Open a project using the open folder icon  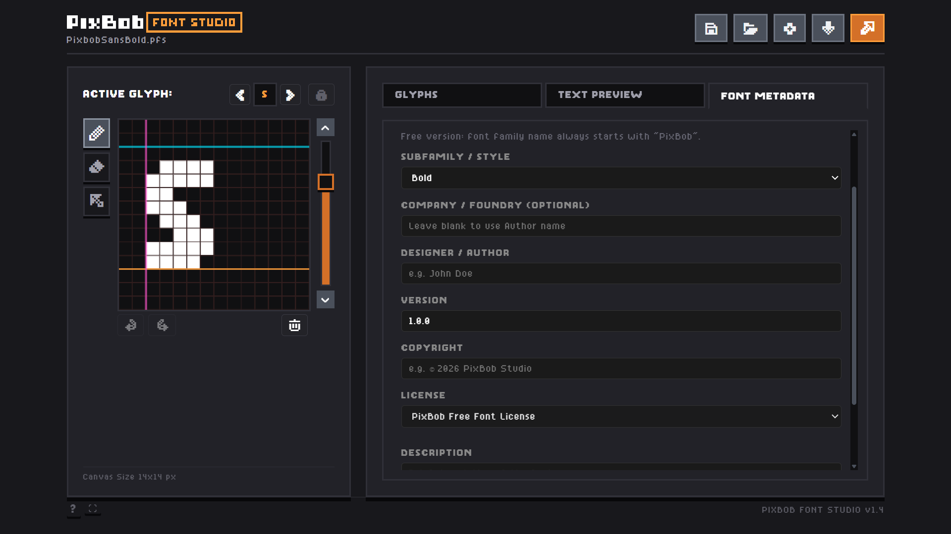coord(750,28)
